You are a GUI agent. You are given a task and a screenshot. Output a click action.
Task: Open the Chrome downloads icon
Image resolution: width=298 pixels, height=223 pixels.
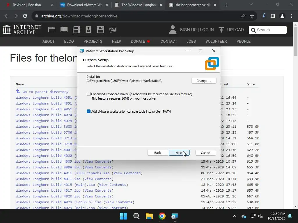[x=264, y=16]
